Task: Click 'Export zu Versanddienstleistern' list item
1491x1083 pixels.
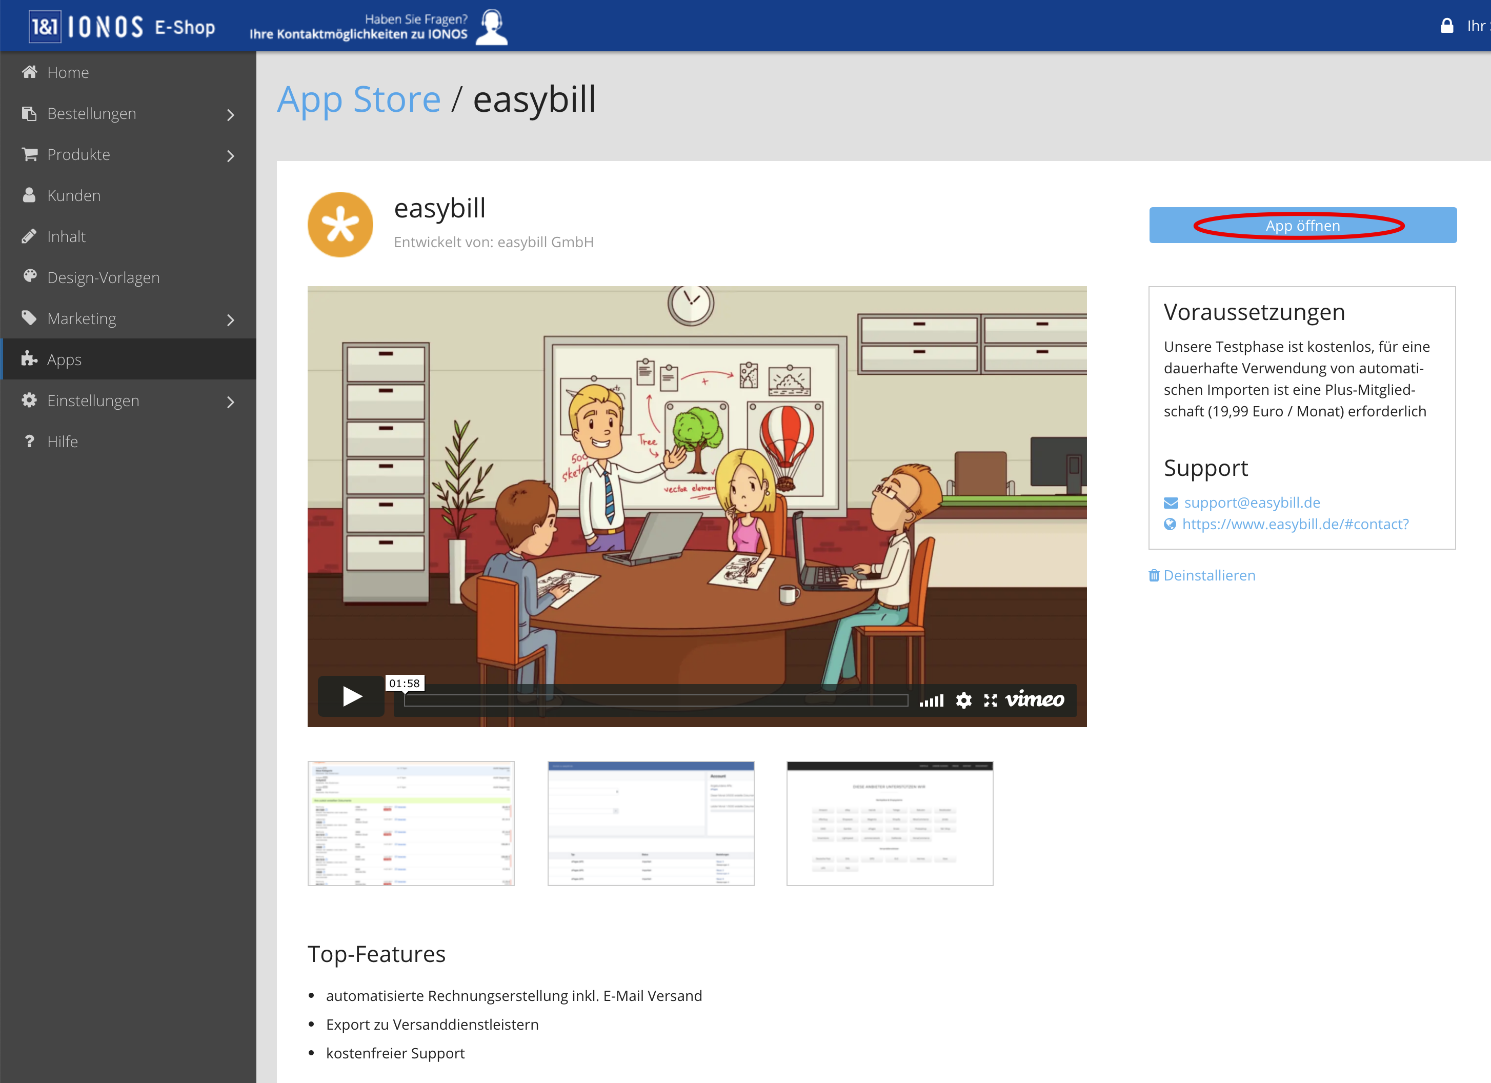Action: [x=433, y=1025]
